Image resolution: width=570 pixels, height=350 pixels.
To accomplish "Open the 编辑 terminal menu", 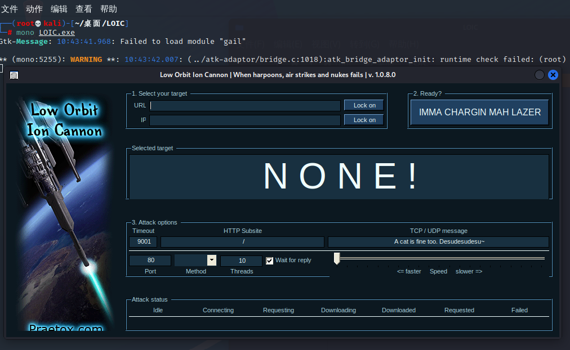I will [59, 8].
